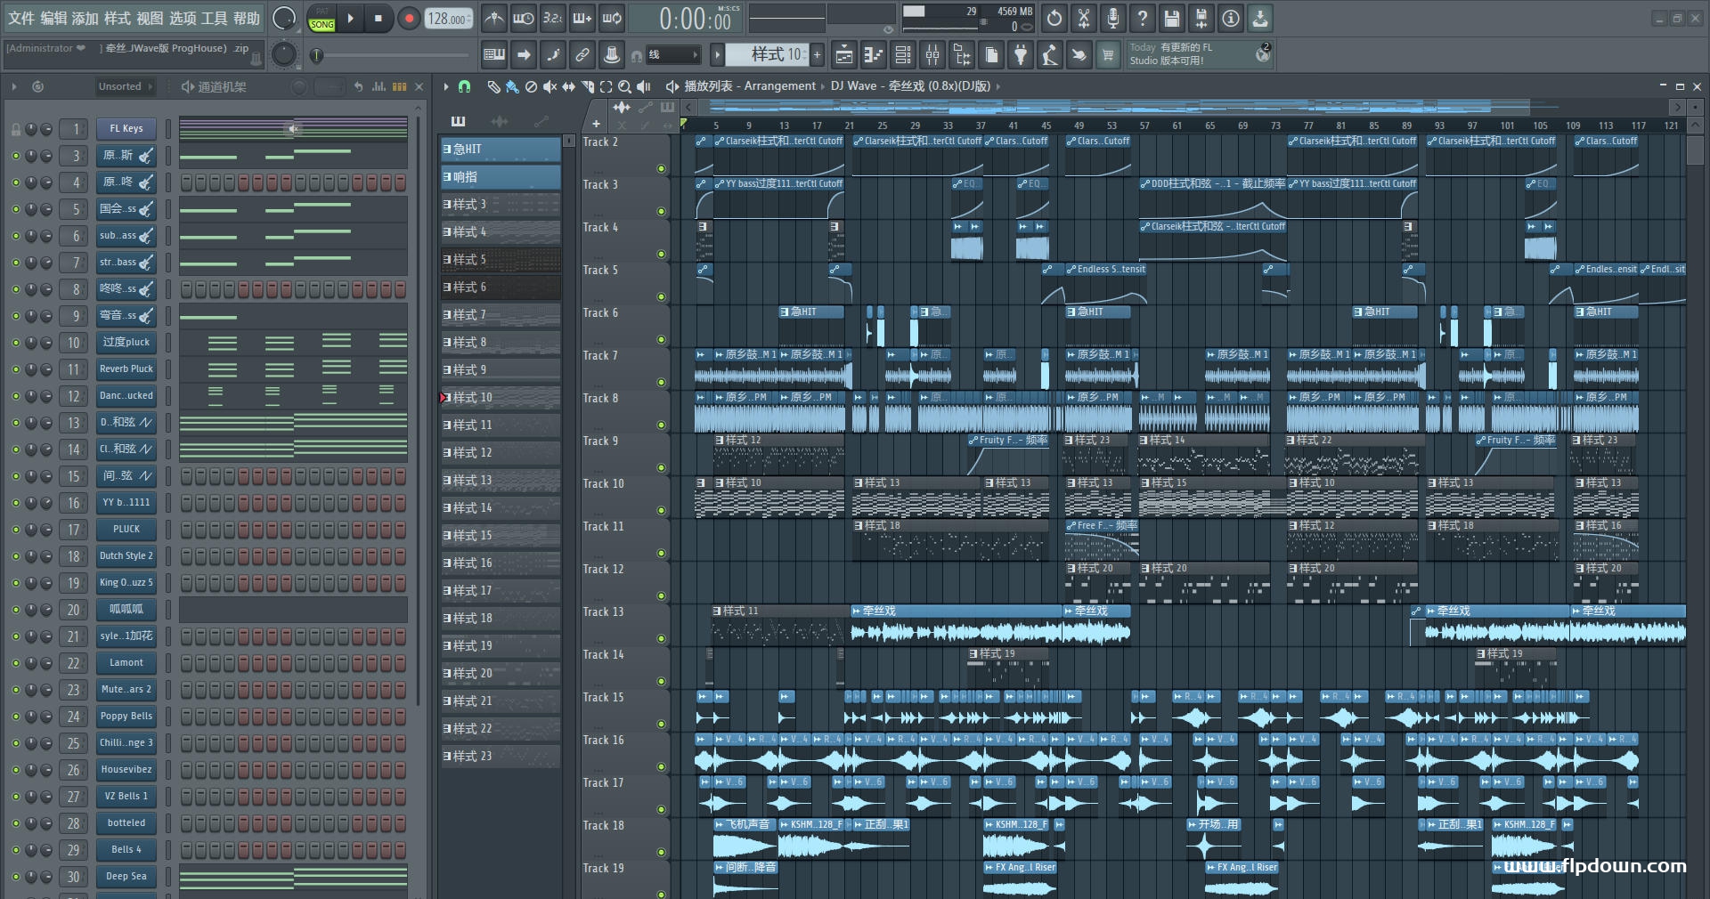Open the 文件 menu
Image resolution: width=1710 pixels, height=899 pixels.
click(x=20, y=18)
